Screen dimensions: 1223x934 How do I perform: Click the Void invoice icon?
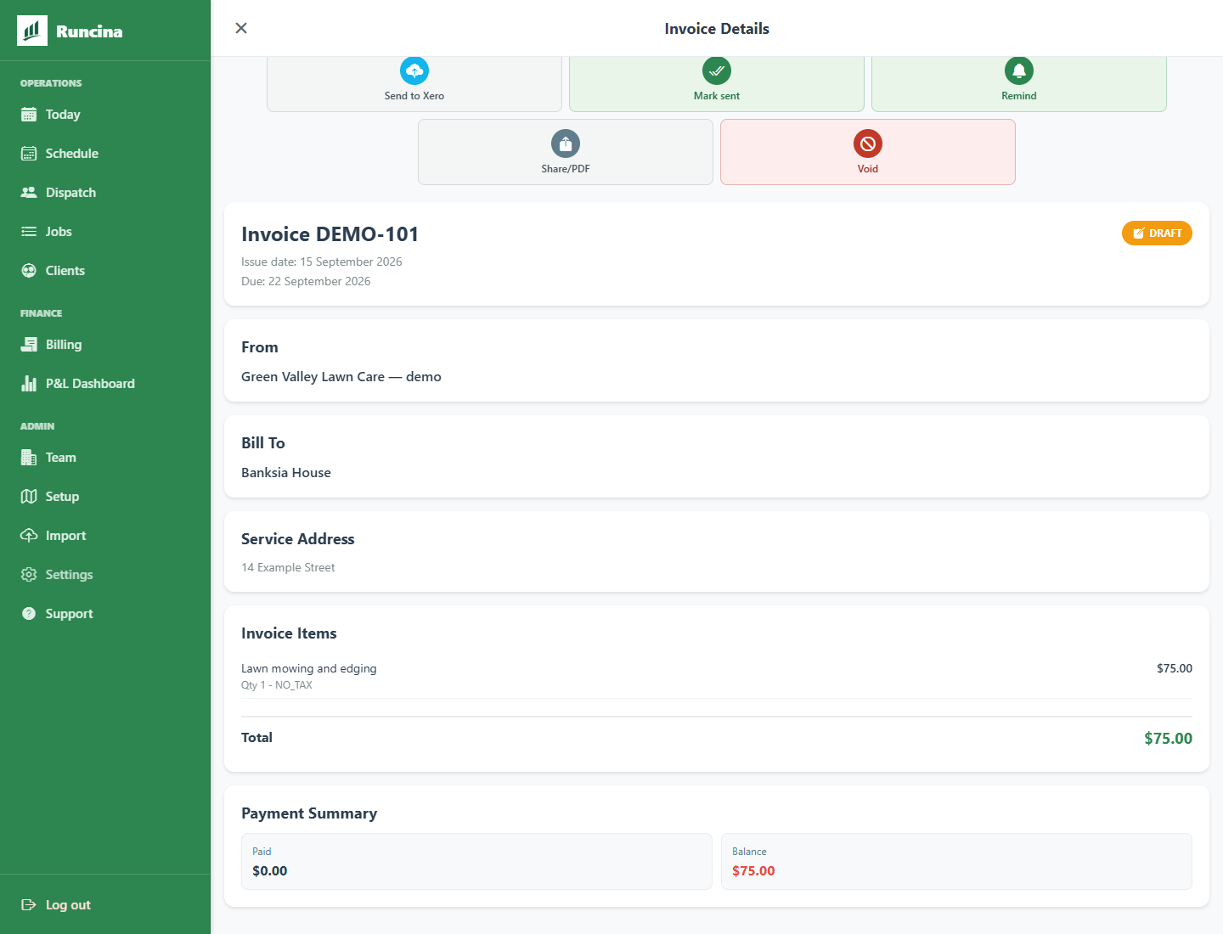868,143
